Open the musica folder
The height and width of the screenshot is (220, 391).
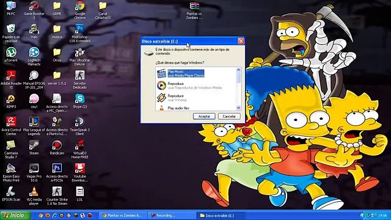[x=57, y=31]
